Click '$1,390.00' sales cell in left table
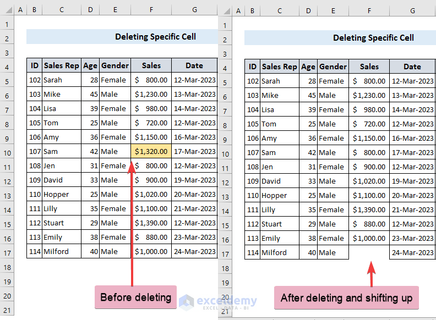 tap(151, 223)
